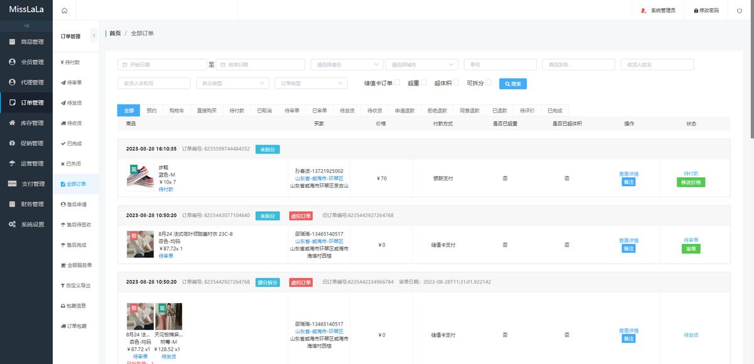Image resolution: width=754 pixels, height=364 pixels.
Task: Open 系统设置 in the main sidebar
Action: click(x=26, y=224)
